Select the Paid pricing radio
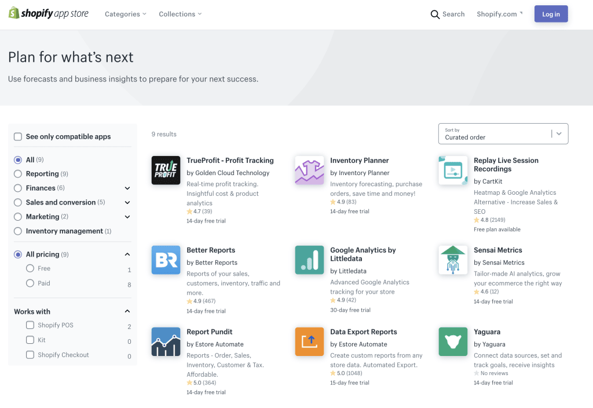Viewport: 593px width, 408px height. click(x=30, y=283)
